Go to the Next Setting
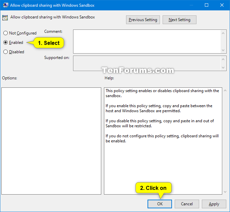Image resolution: width=230 pixels, height=212 pixels. click(x=179, y=20)
